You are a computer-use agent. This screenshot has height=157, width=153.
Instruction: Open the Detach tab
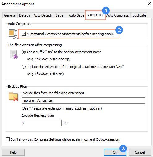(x=24, y=15)
